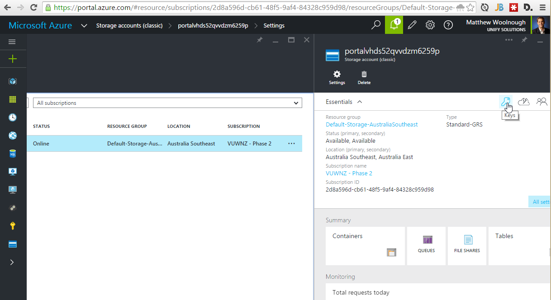Sort by the SUBSCRIPTION column header

[244, 126]
